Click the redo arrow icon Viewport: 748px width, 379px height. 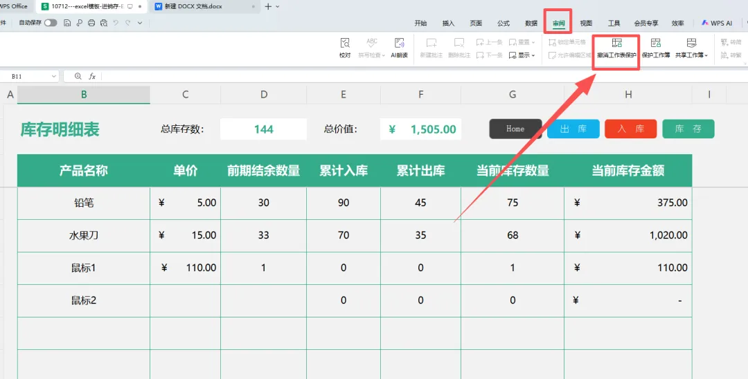coord(128,23)
